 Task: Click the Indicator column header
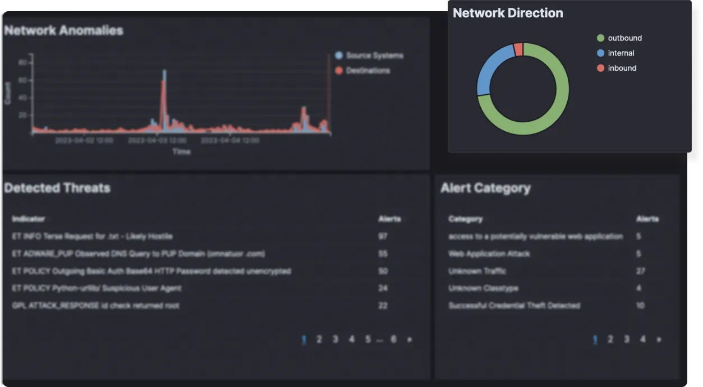pos(29,219)
